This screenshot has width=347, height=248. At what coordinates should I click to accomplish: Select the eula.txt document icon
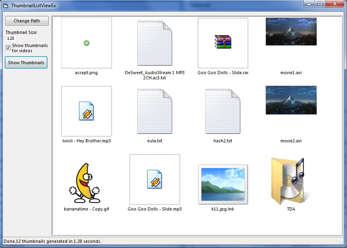154,111
